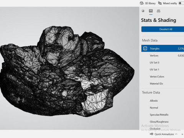Select the Stats & Shading tab icon
This screenshot has width=184, height=138.
[x=151, y=11]
